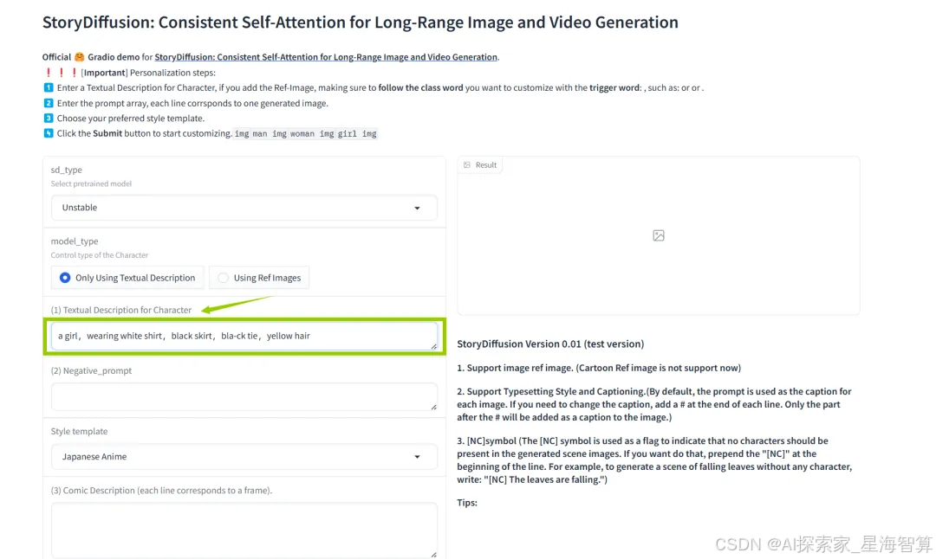Select Only Using Textual Description radio
Image resolution: width=936 pixels, height=559 pixels.
pos(127,278)
